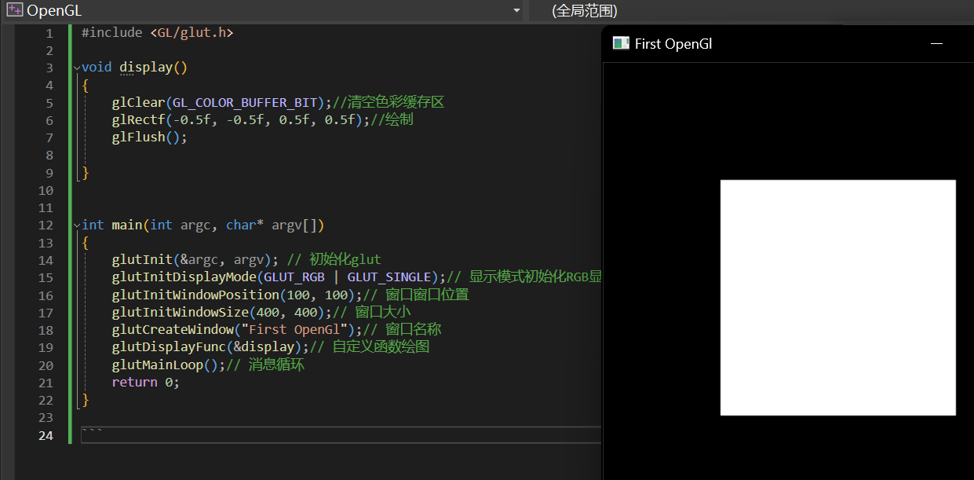Click the glFlush() statement
Viewport: 974px width, 480px height.
[150, 137]
